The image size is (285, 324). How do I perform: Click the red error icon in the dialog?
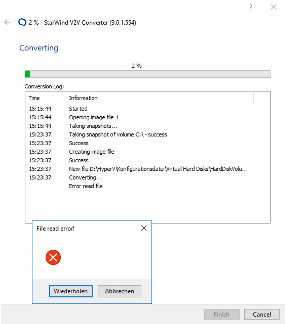click(x=53, y=257)
